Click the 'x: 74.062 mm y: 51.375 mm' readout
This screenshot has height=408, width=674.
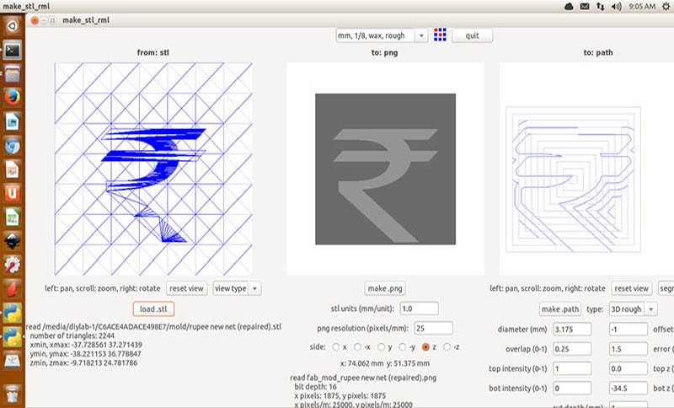385,363
